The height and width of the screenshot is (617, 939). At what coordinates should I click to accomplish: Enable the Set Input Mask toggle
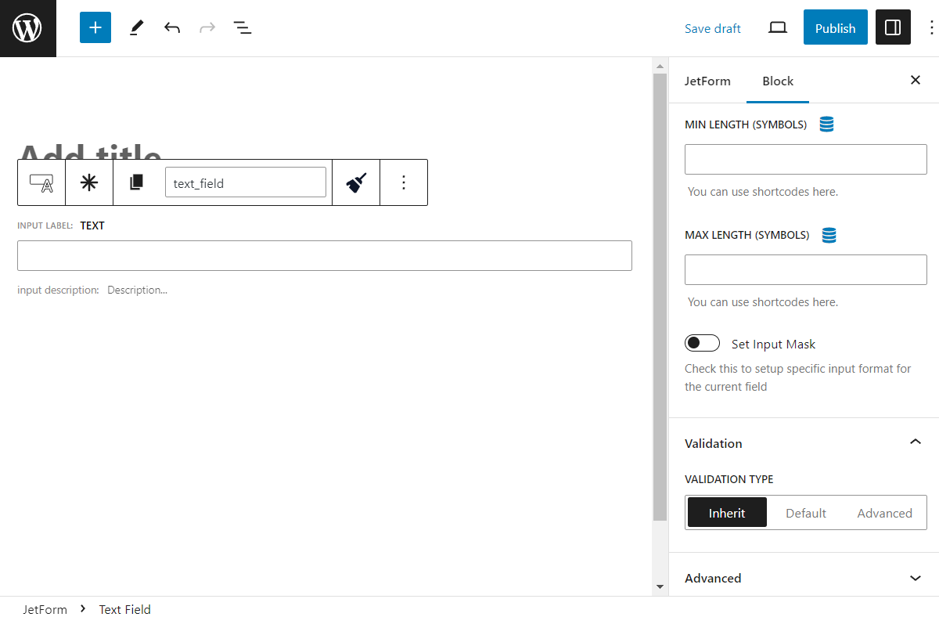tap(702, 342)
